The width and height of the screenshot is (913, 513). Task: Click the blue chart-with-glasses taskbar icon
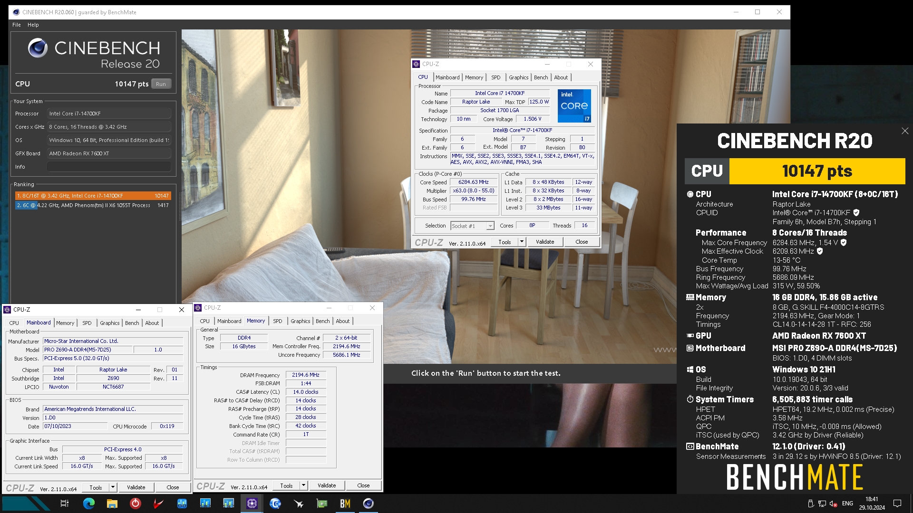(x=182, y=503)
